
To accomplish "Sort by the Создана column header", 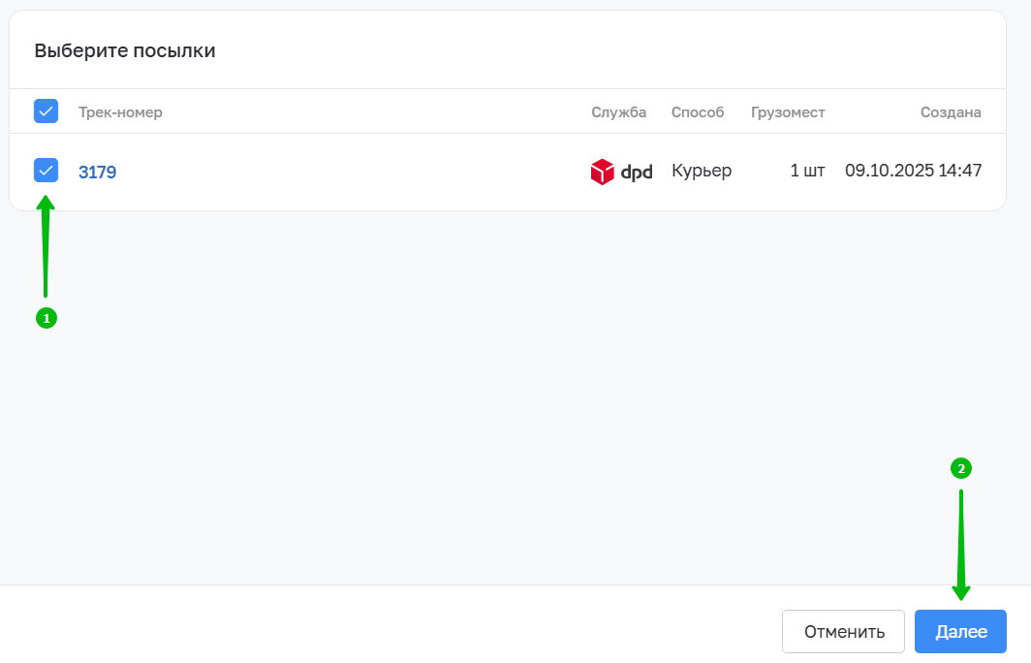I will [x=951, y=112].
